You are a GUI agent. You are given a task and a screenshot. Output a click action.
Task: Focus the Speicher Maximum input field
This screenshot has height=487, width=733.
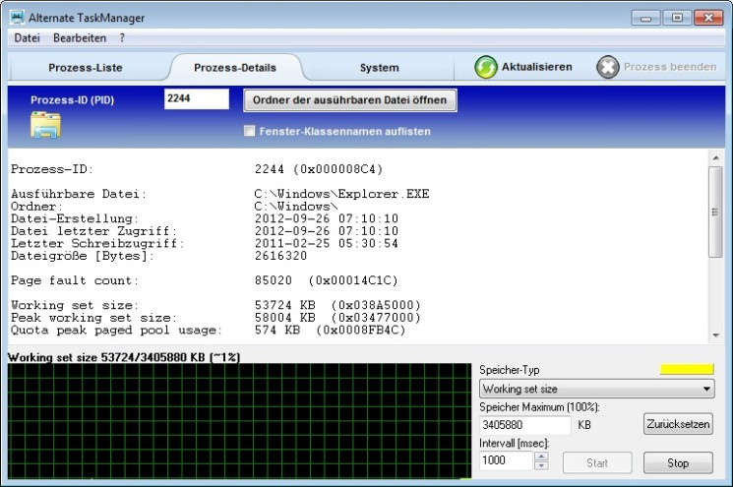(x=525, y=425)
